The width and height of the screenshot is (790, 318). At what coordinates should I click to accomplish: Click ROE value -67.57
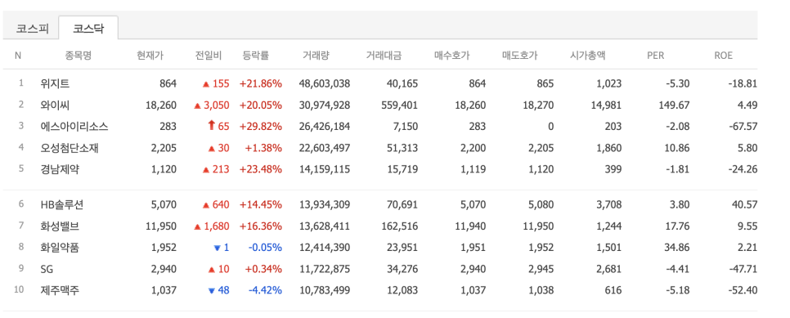(743, 127)
